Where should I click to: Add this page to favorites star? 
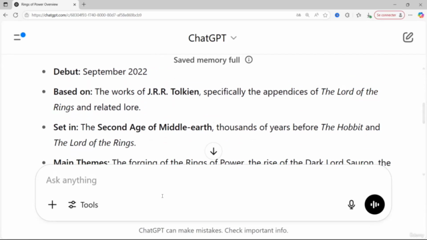click(x=325, y=15)
